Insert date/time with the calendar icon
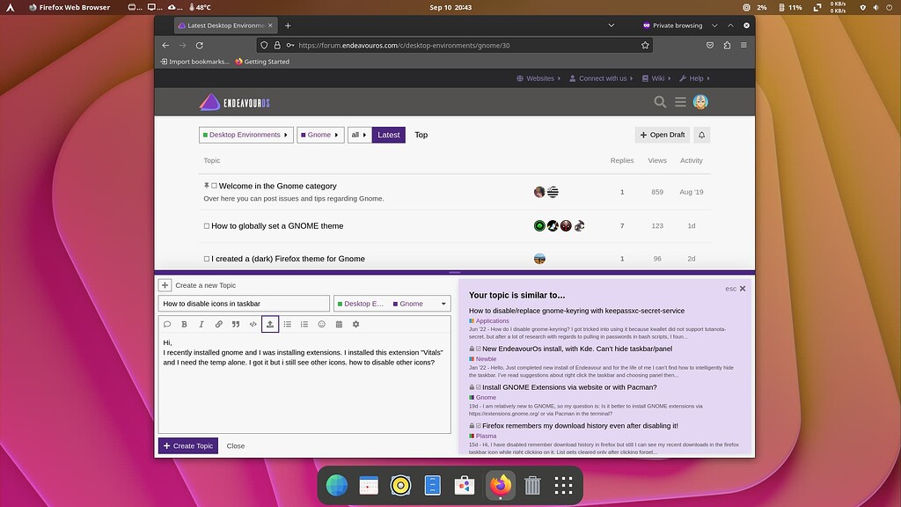This screenshot has height=507, width=901. 340,324
